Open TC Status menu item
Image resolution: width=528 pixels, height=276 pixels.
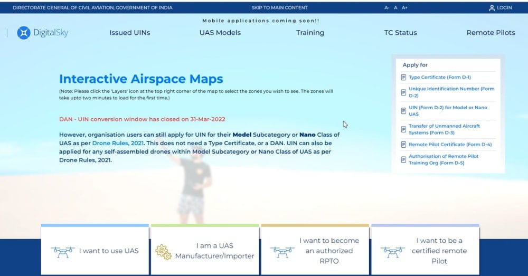pyautogui.click(x=400, y=33)
